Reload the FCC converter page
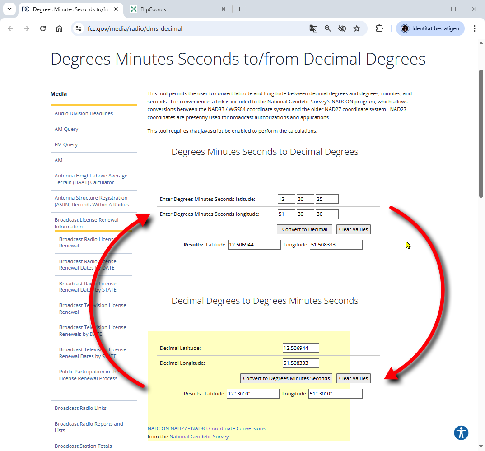The width and height of the screenshot is (485, 451). pos(43,28)
